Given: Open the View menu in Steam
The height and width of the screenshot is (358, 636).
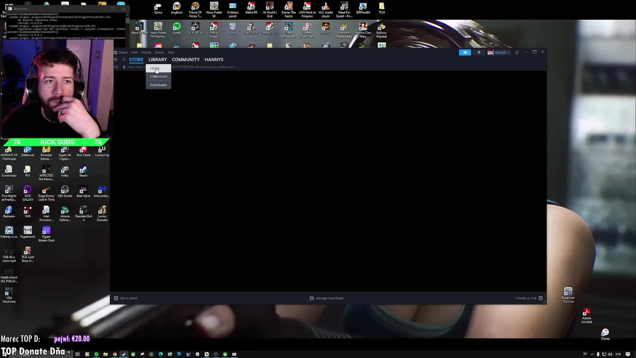Looking at the screenshot, I should coord(134,52).
